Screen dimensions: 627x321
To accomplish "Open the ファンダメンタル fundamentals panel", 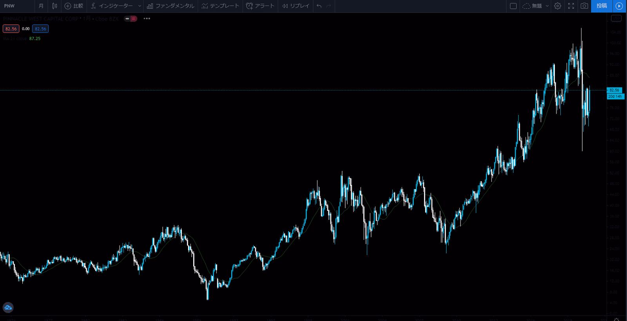I will click(x=170, y=6).
